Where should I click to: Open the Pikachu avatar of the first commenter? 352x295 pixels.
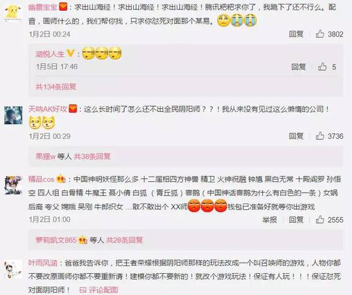13,13
